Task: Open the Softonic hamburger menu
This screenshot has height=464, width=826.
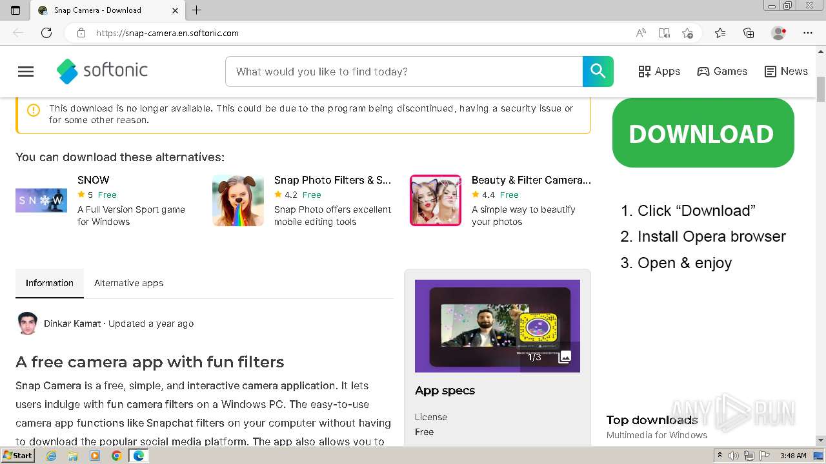Action: pos(26,72)
